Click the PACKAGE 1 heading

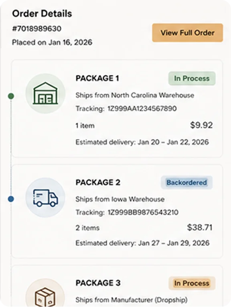[97, 78]
